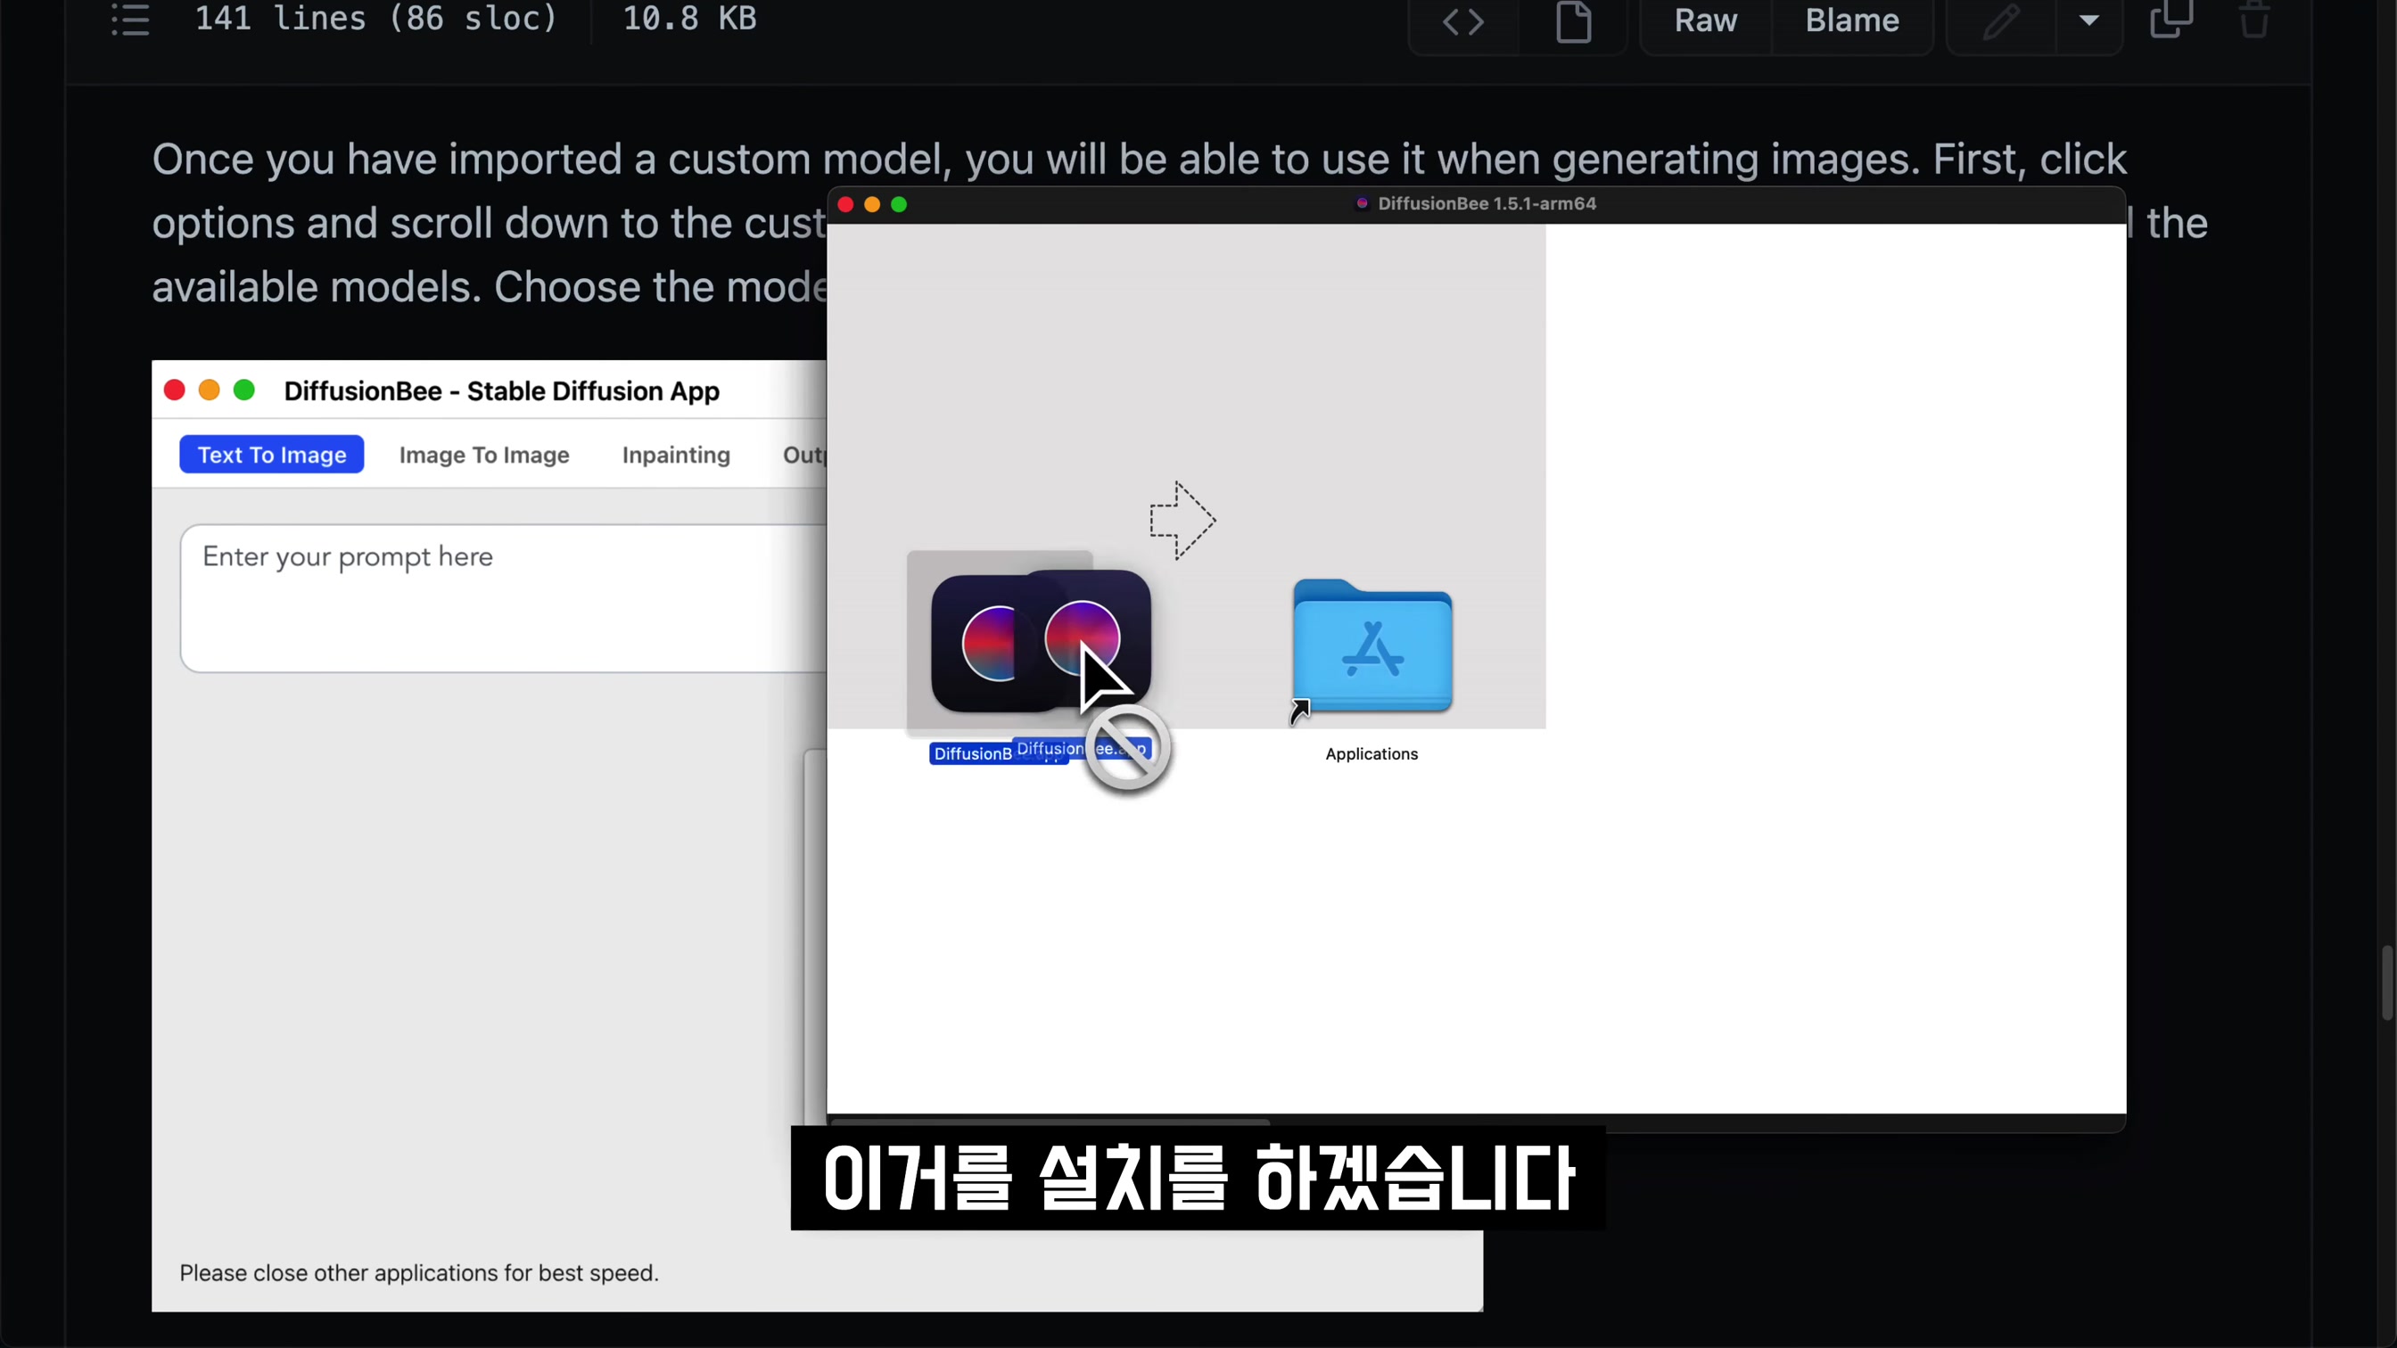Switch to the Inpainting tab
Viewport: 2397px width, 1348px height.
point(677,455)
